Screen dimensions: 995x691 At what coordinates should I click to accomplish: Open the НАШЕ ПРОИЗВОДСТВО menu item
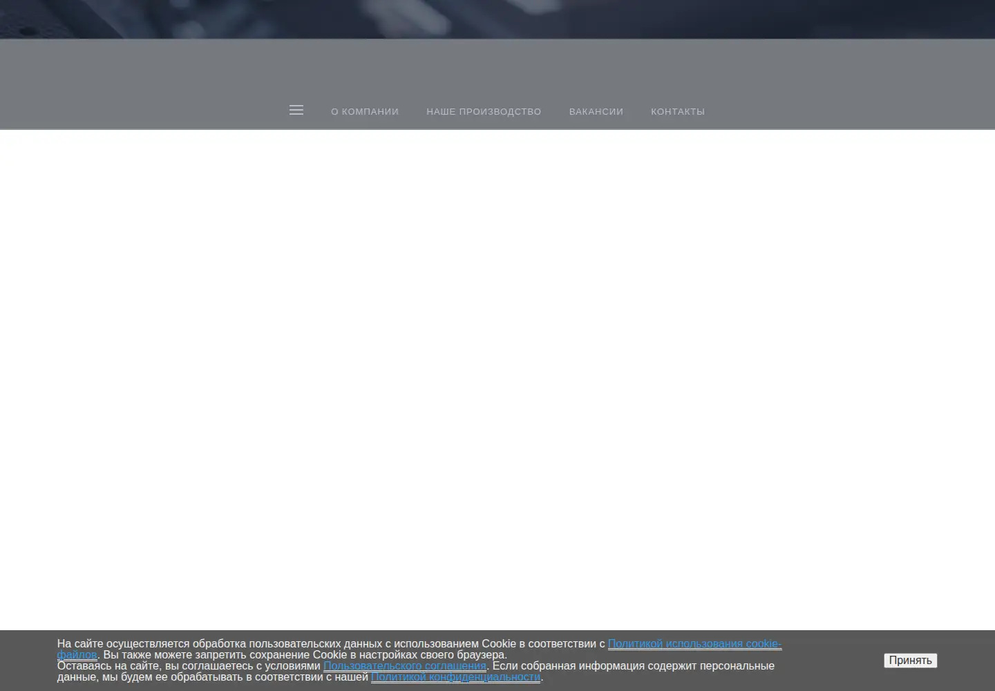484,111
